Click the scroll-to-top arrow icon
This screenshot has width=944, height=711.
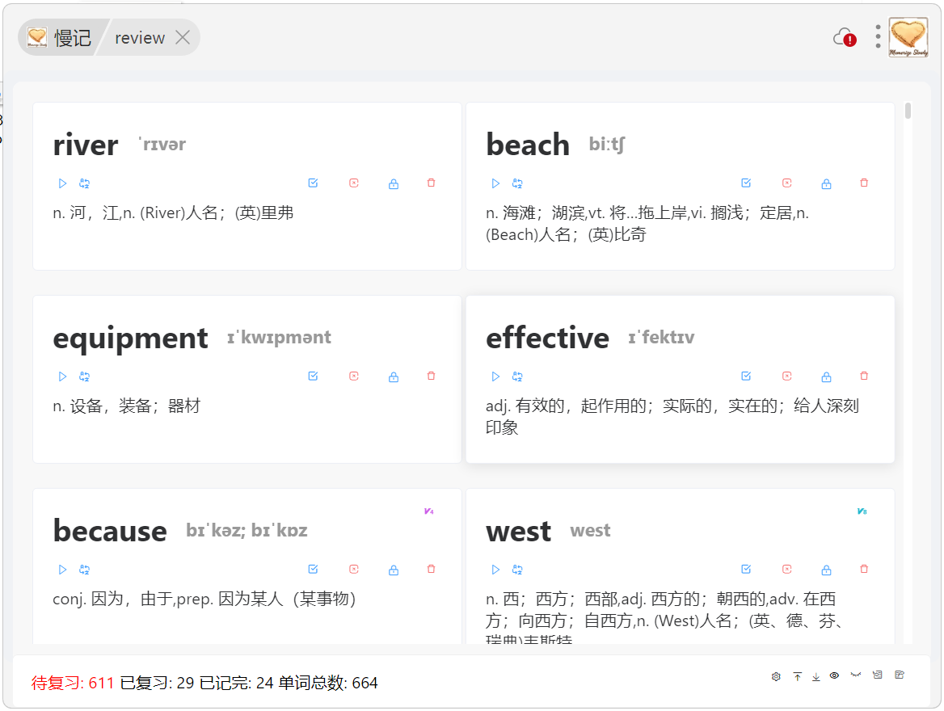pyautogui.click(x=797, y=676)
